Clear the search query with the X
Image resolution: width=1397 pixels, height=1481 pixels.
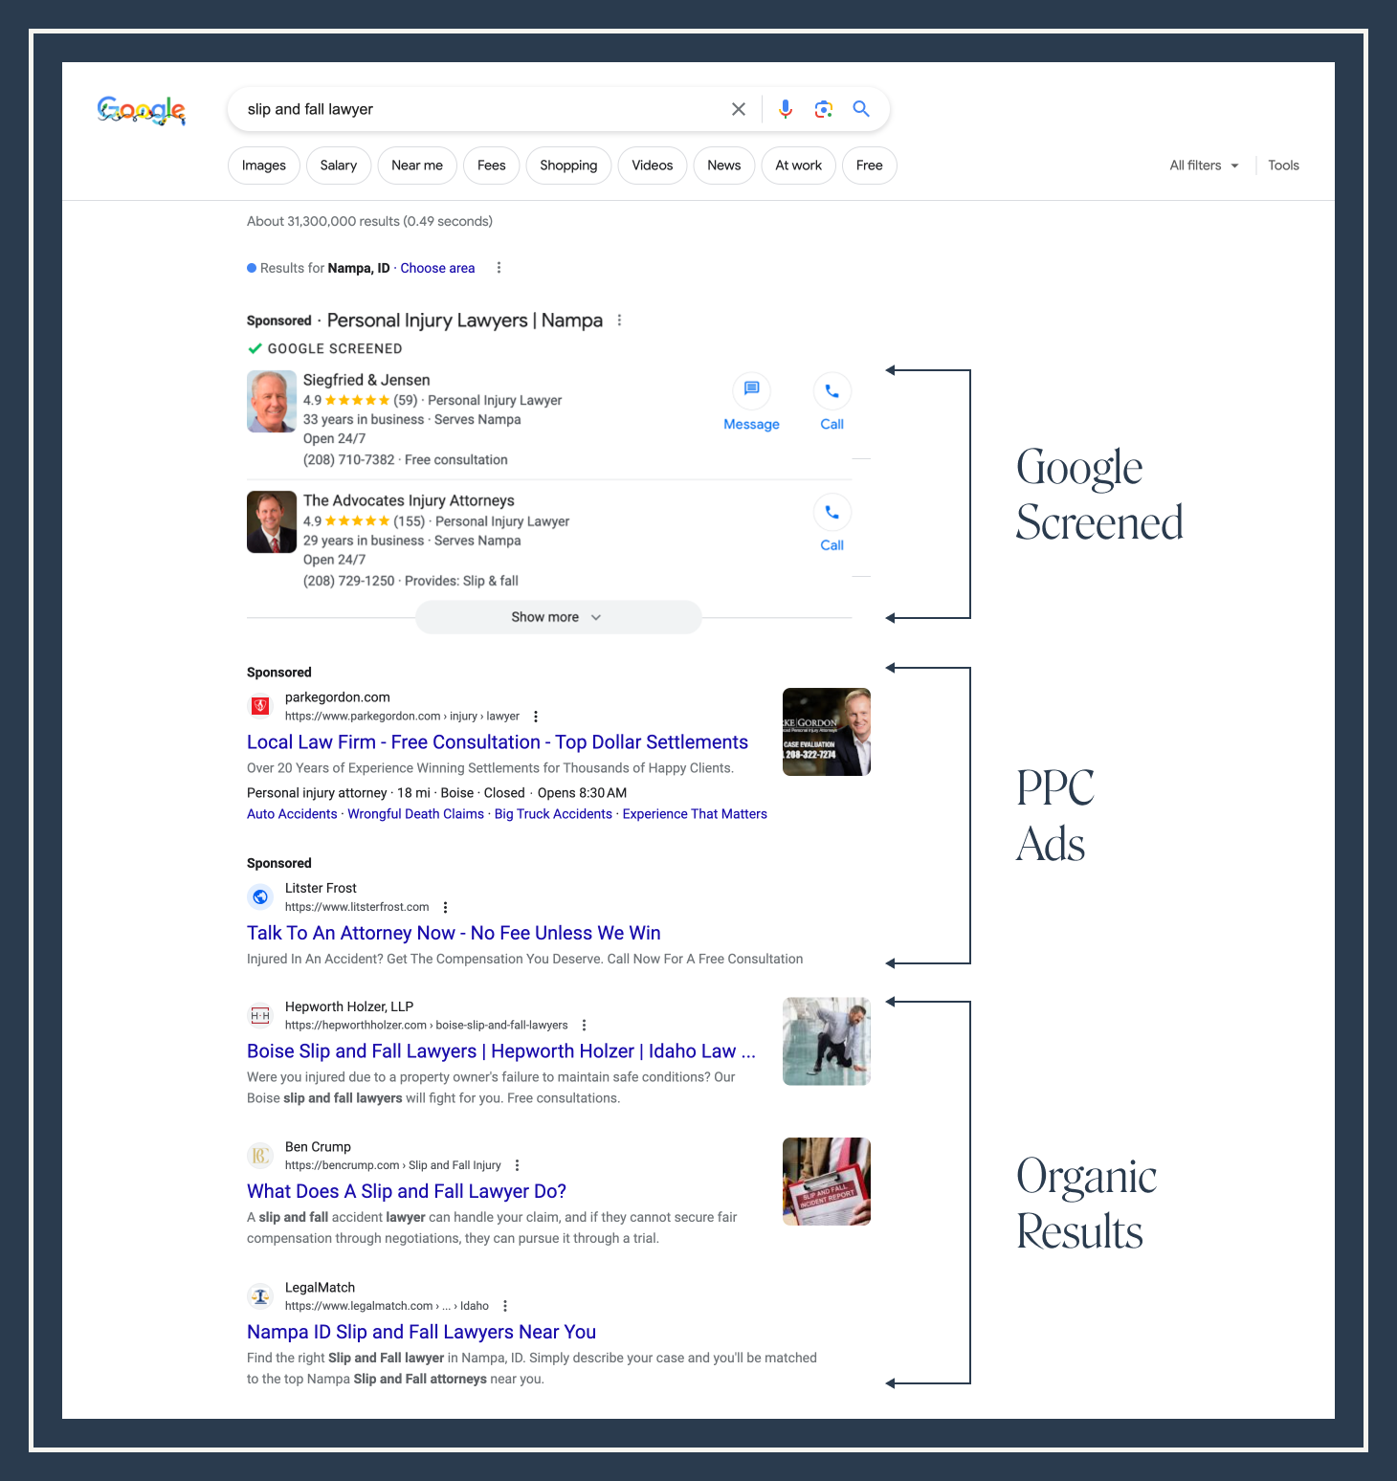[738, 108]
